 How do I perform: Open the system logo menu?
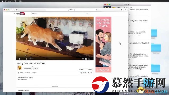point(2,1)
